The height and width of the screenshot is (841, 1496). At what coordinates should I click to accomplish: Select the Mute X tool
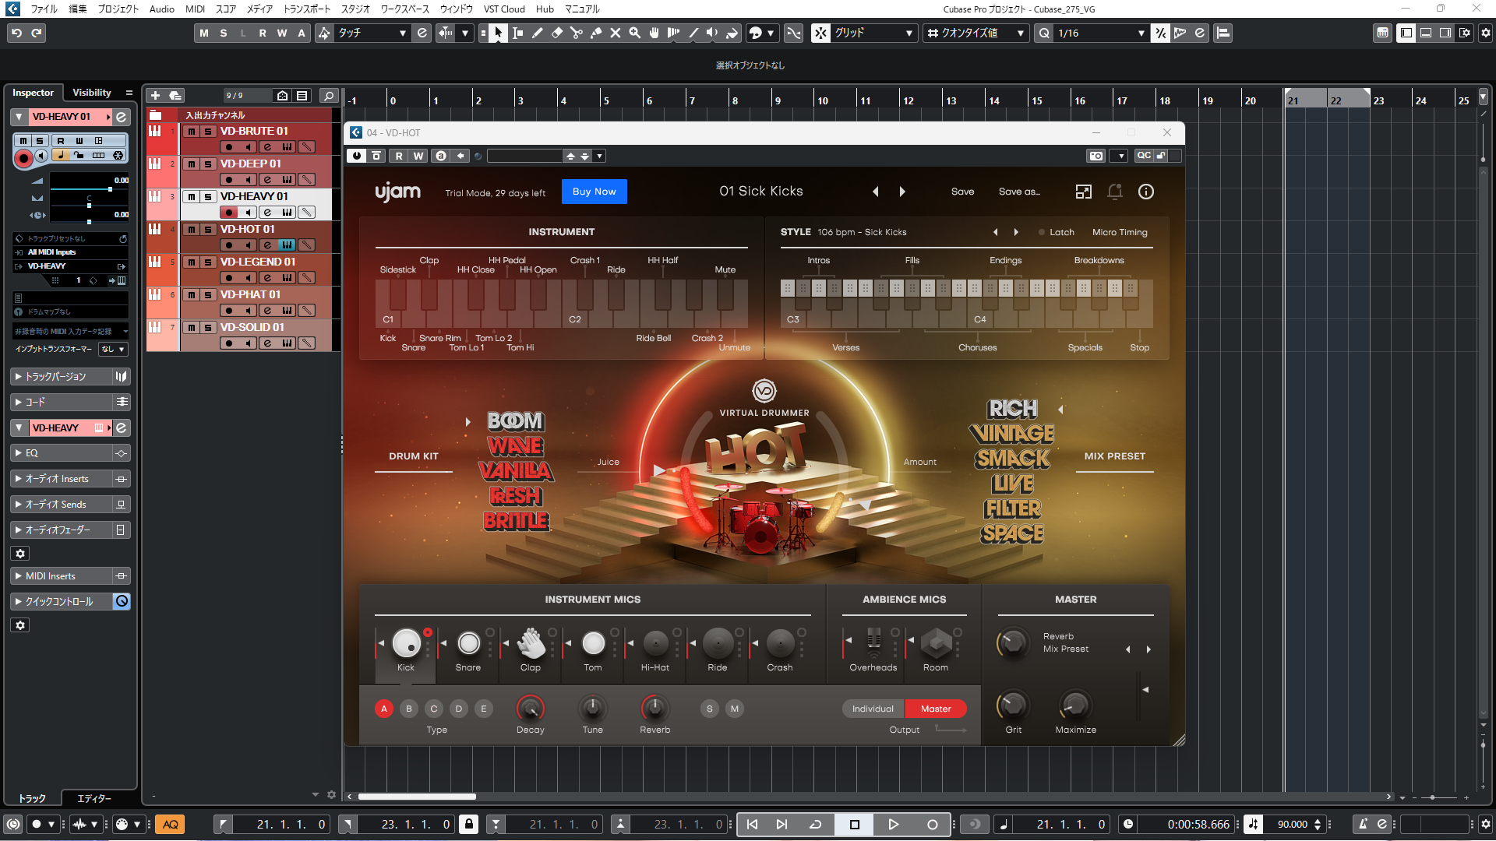click(x=615, y=33)
